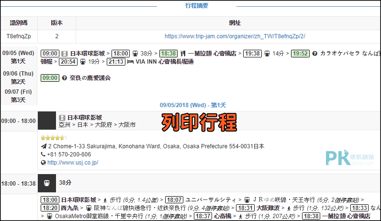Click the version cell showing 2
381x221 pixels.
(x=56, y=36)
